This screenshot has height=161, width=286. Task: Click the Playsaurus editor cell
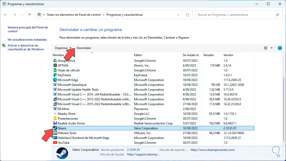(141, 109)
